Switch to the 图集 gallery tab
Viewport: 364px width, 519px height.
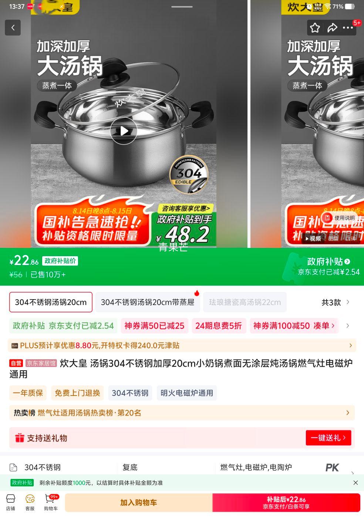[333, 238]
